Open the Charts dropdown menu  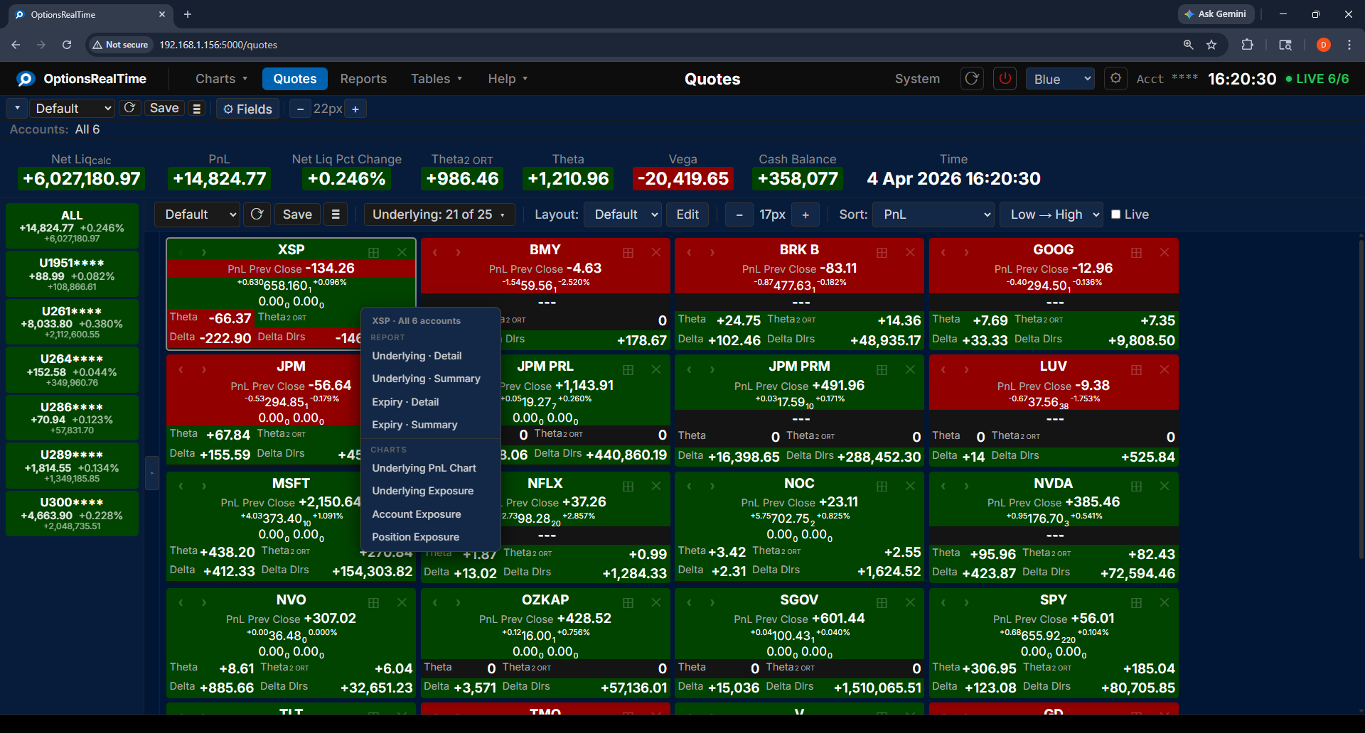[x=222, y=79]
